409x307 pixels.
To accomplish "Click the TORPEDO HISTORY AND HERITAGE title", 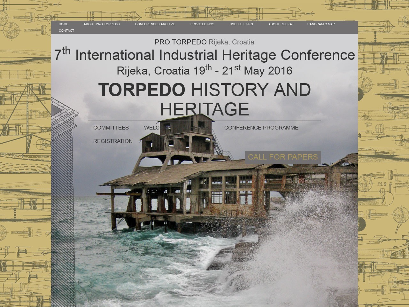I will (x=204, y=99).
